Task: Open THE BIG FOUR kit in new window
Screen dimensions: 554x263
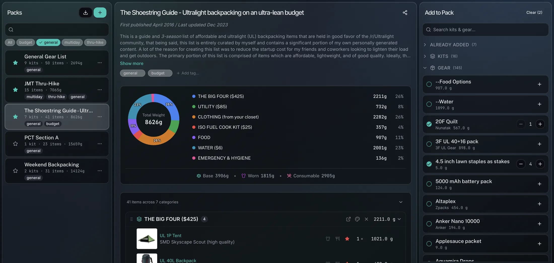Action: click(348, 219)
